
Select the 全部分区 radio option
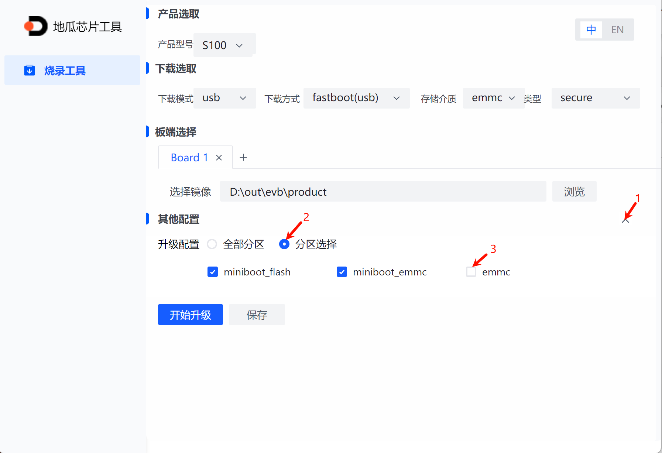pyautogui.click(x=212, y=244)
